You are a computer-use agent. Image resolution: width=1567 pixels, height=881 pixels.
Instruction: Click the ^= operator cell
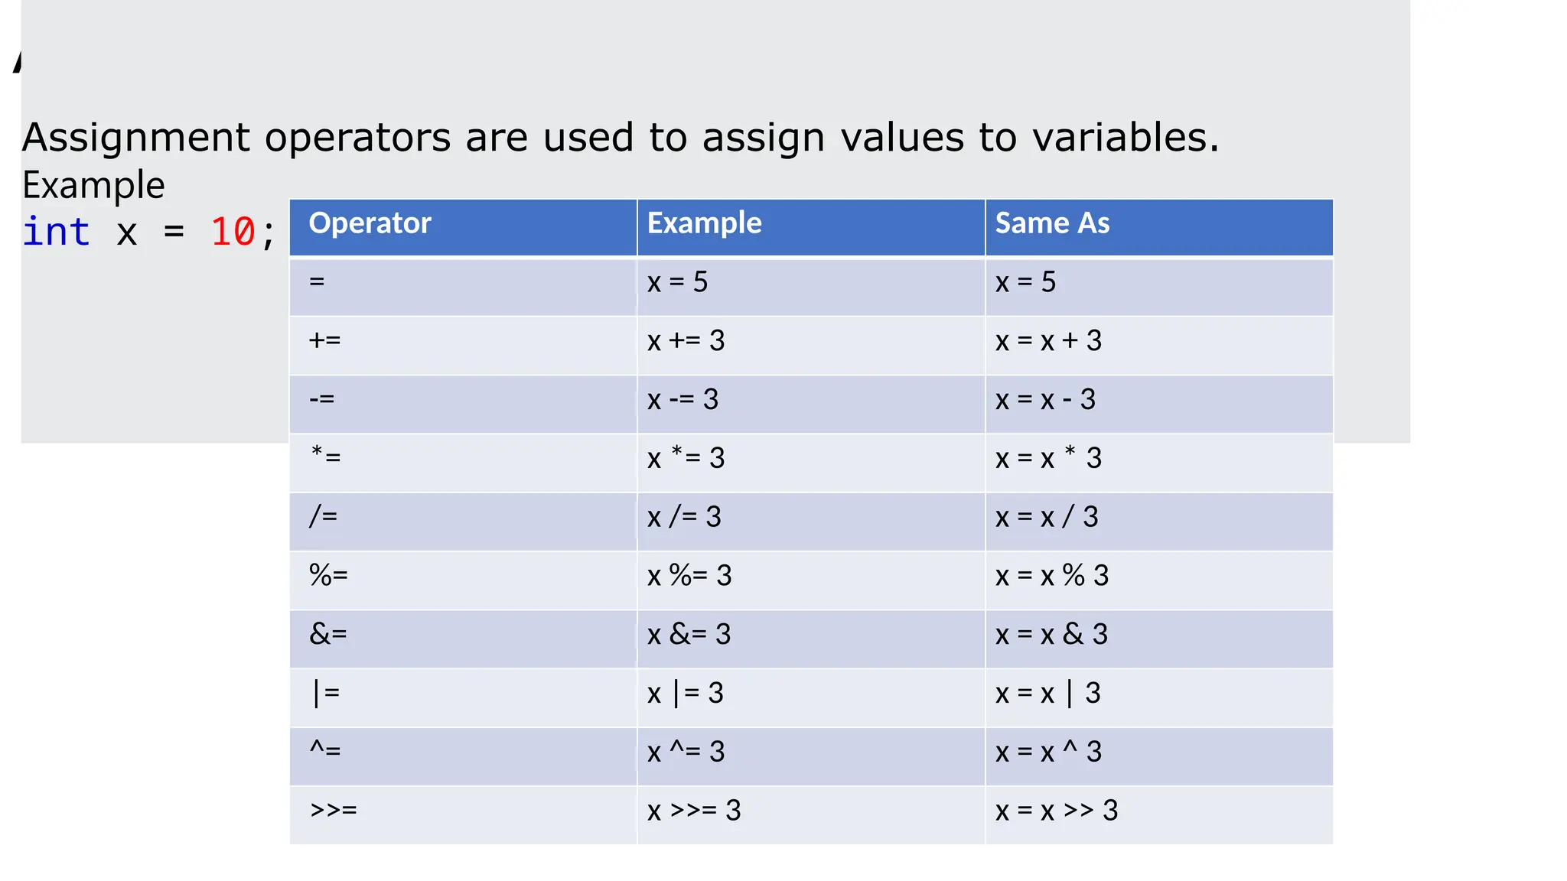[x=325, y=752]
